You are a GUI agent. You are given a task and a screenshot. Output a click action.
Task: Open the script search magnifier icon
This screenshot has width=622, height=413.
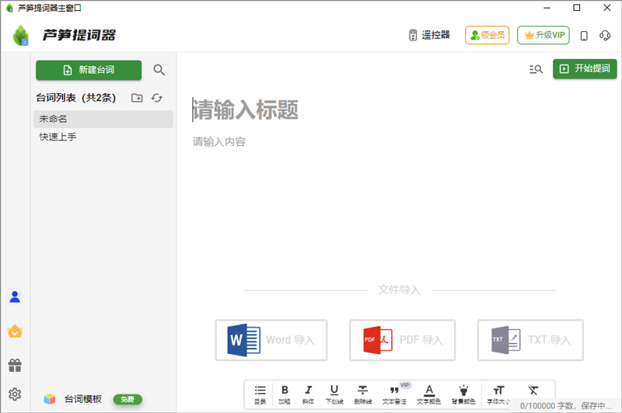click(x=159, y=70)
